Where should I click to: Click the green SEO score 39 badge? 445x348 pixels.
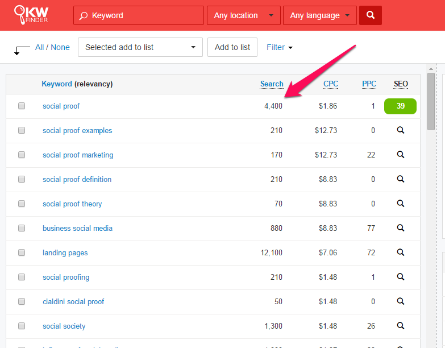400,106
